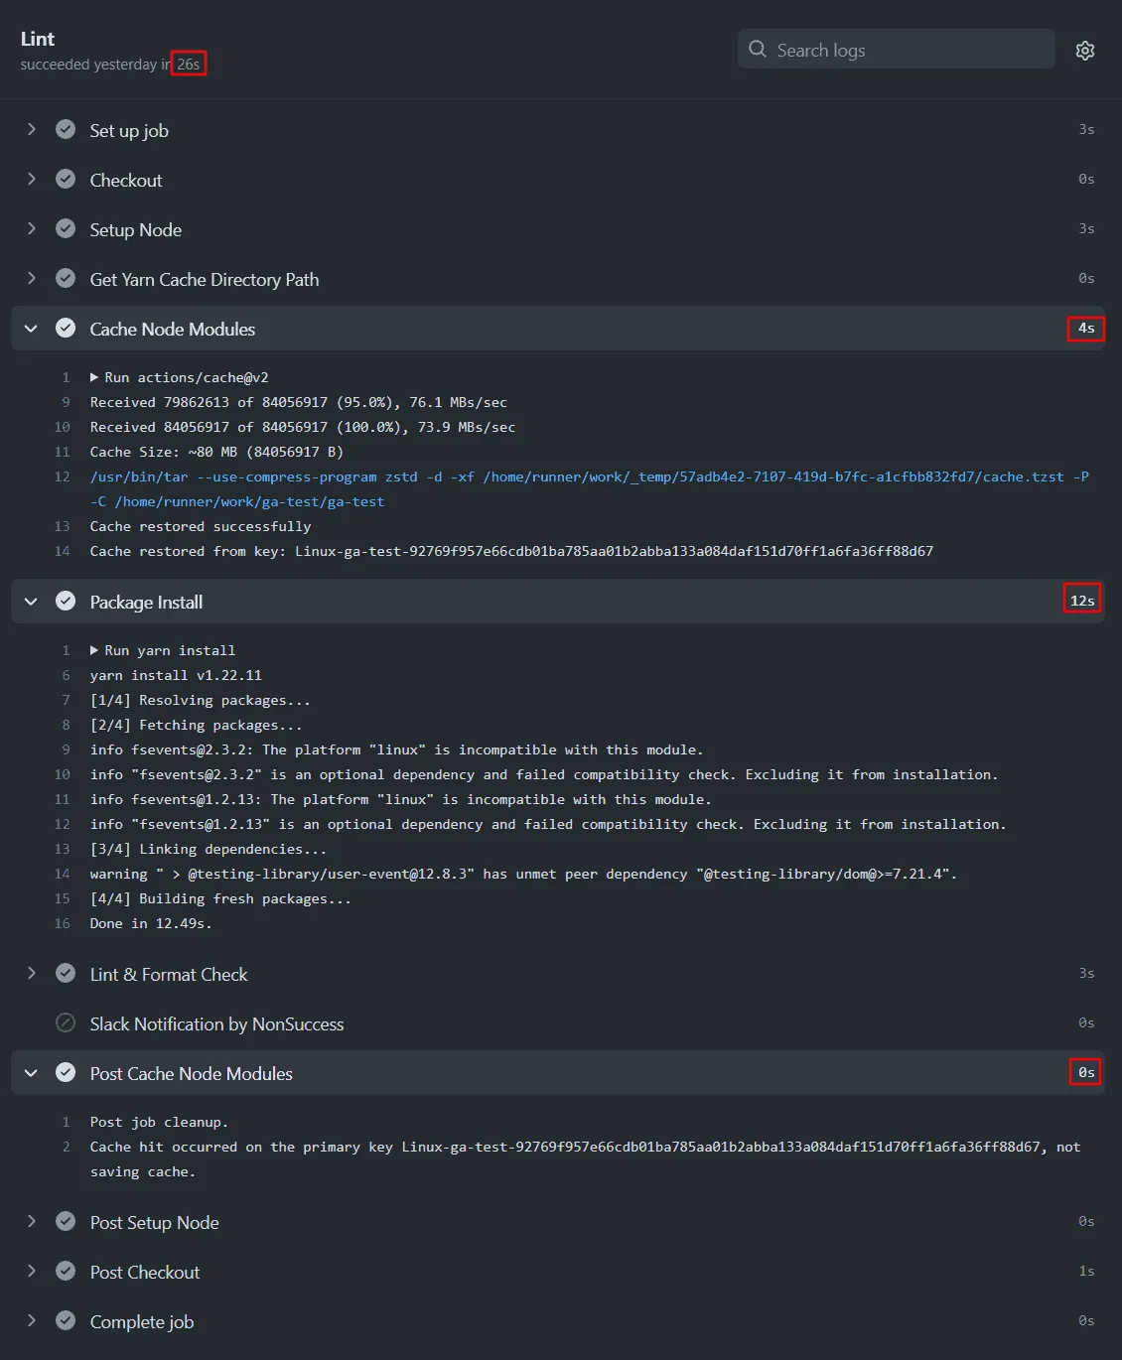Image resolution: width=1122 pixels, height=1360 pixels.
Task: Click checkmark icon beside Lint & Format Check
Action: (66, 974)
